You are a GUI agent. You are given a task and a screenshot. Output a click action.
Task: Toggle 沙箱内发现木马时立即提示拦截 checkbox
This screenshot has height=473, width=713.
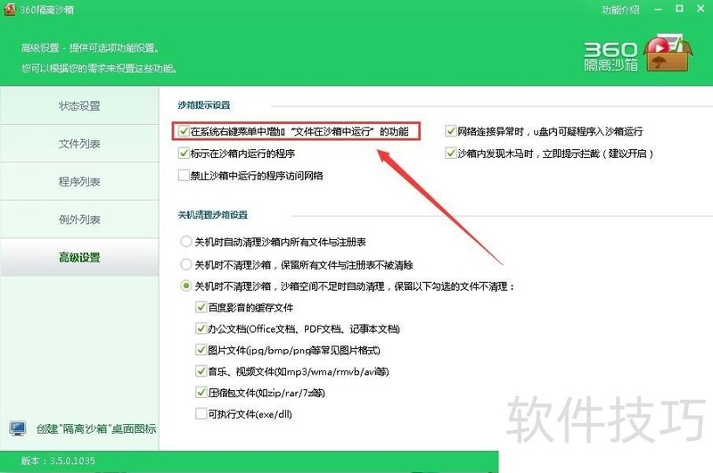click(x=451, y=154)
